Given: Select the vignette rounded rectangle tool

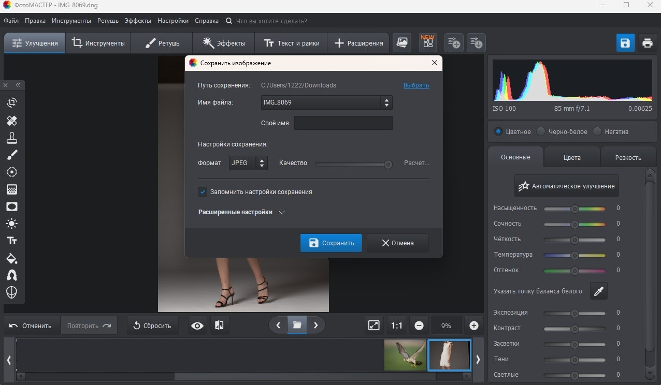Looking at the screenshot, I should tap(12, 206).
